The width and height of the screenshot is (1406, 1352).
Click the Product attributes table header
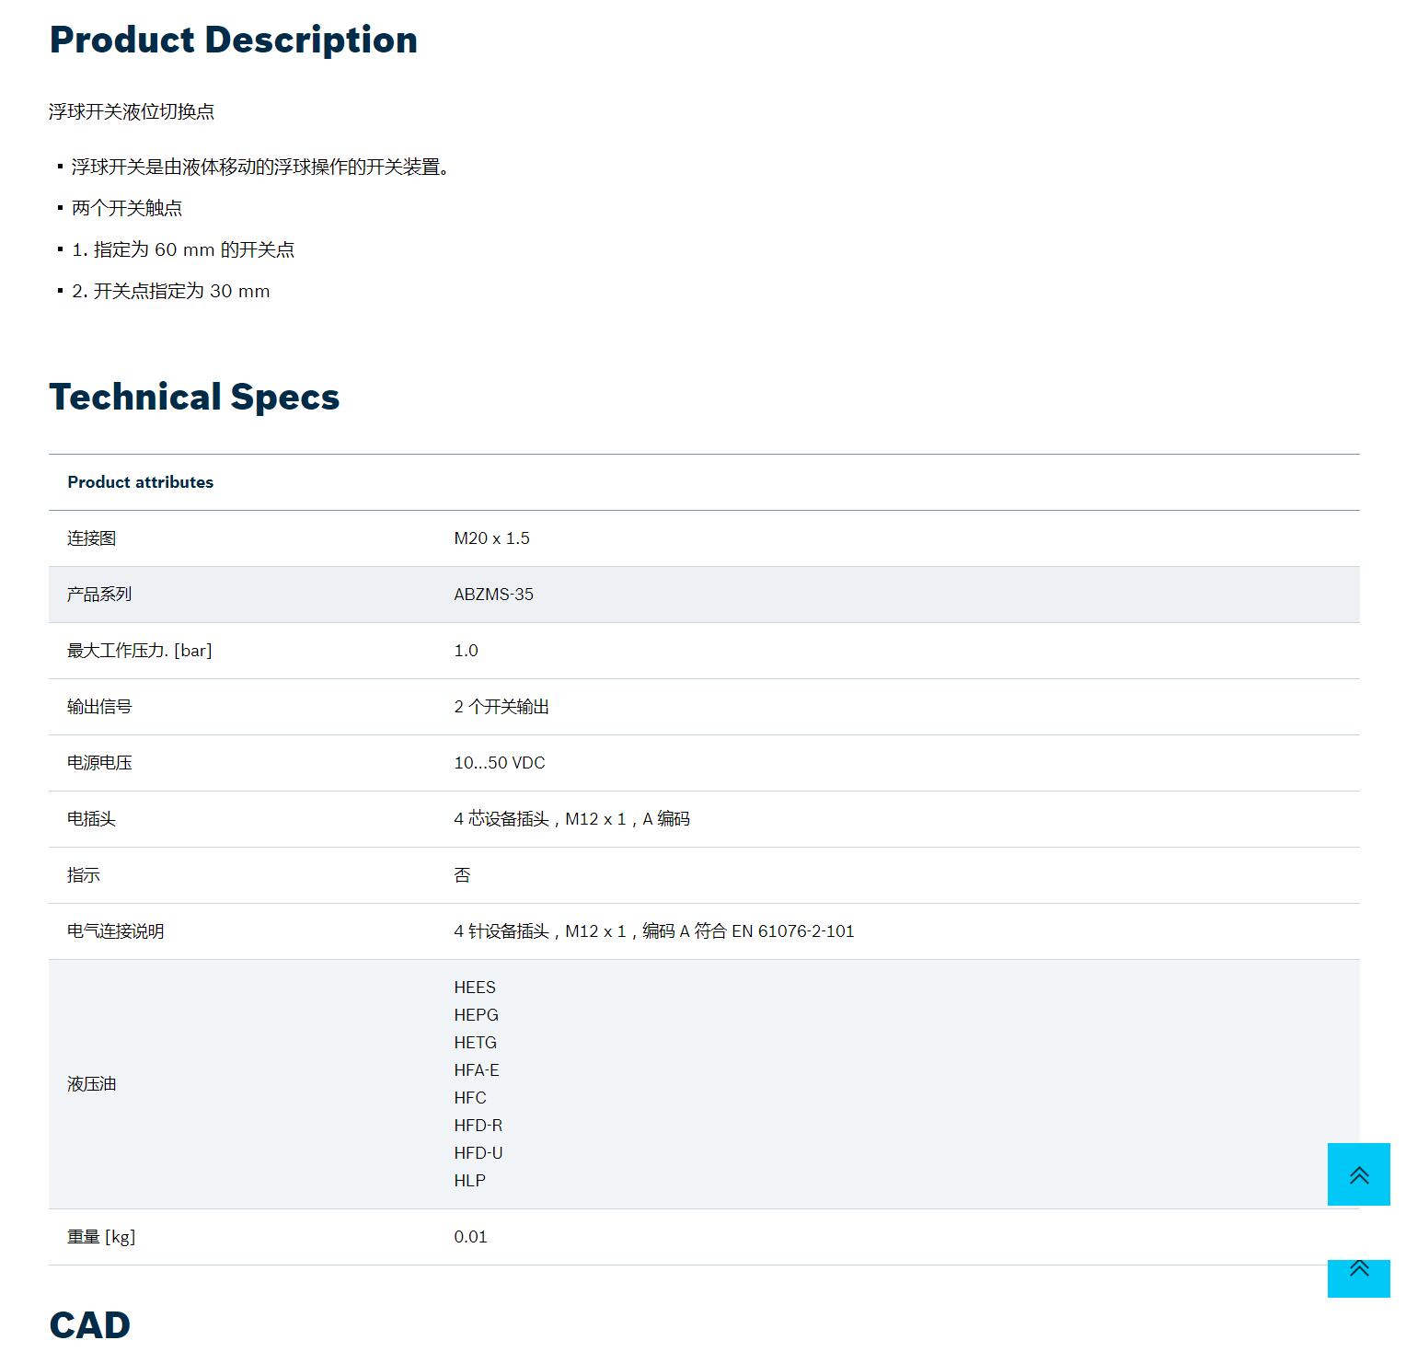[x=140, y=482]
